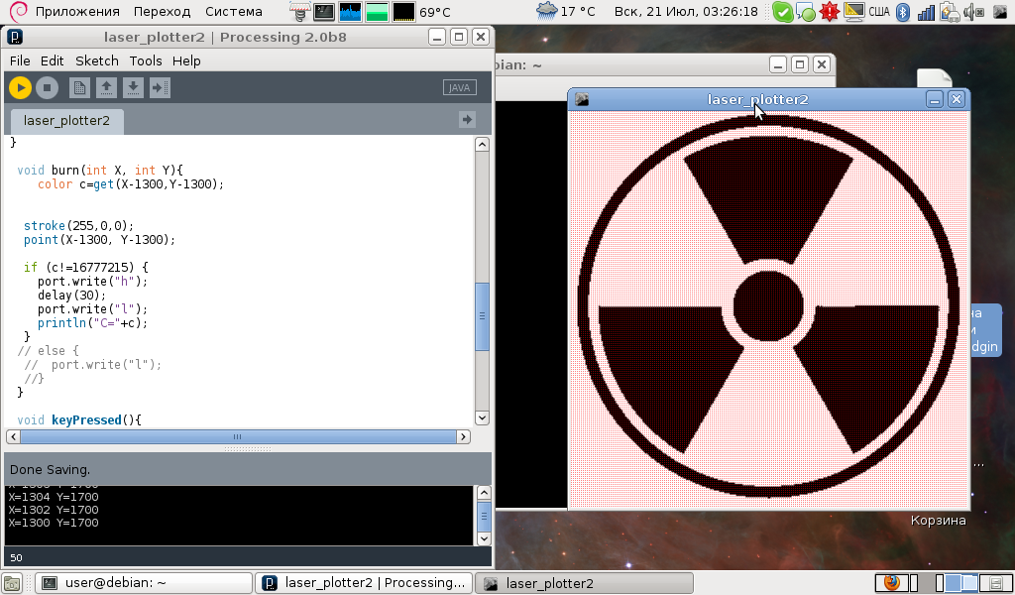Open the volume speaker tray icon
This screenshot has width=1015, height=595.
pyautogui.click(x=973, y=12)
